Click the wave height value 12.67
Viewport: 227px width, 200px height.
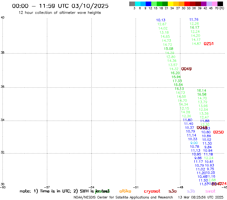point(162,24)
